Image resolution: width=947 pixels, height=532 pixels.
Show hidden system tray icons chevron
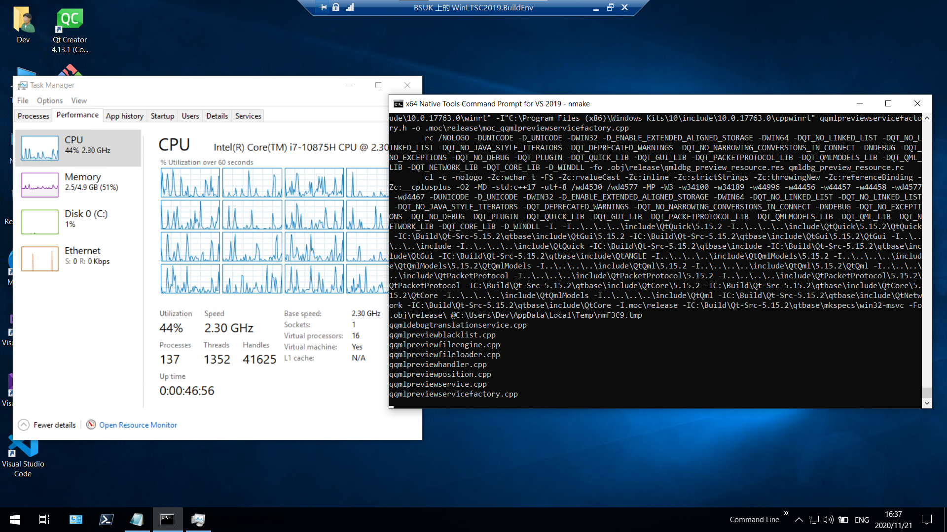[x=799, y=520]
